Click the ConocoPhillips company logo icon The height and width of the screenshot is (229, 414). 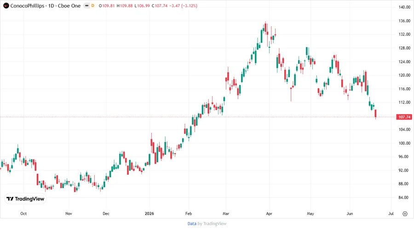pos(6,6)
